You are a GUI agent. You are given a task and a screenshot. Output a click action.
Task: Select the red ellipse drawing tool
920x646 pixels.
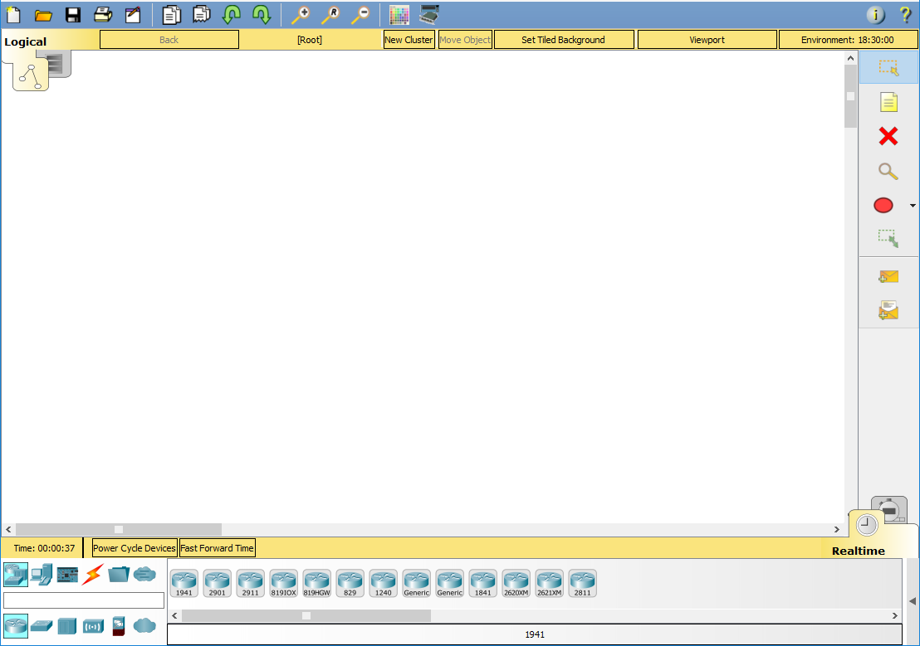[x=883, y=205]
